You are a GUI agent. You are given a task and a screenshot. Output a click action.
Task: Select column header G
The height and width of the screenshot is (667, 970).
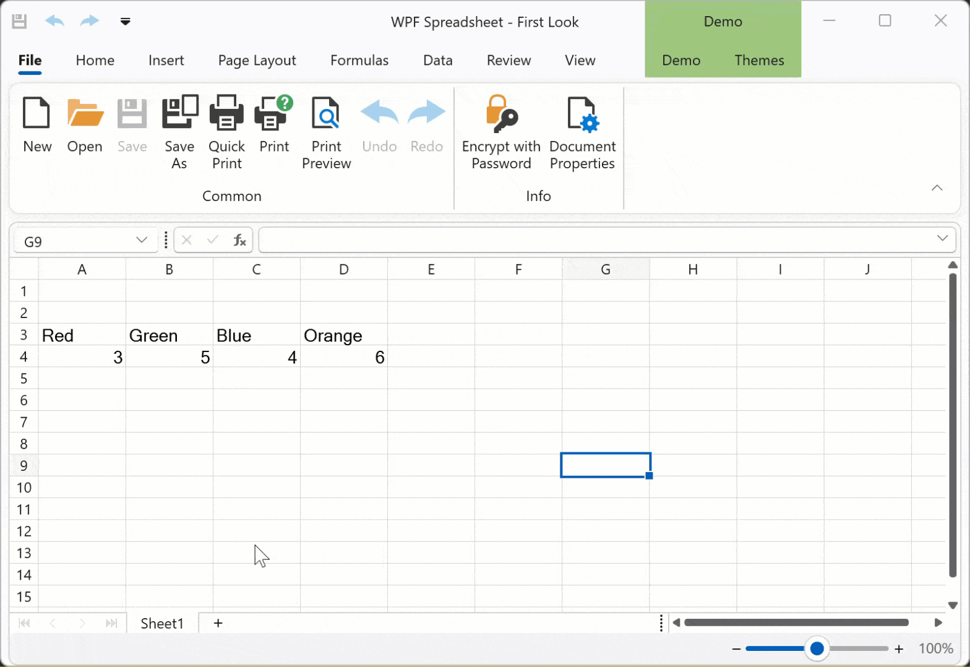pyautogui.click(x=606, y=269)
